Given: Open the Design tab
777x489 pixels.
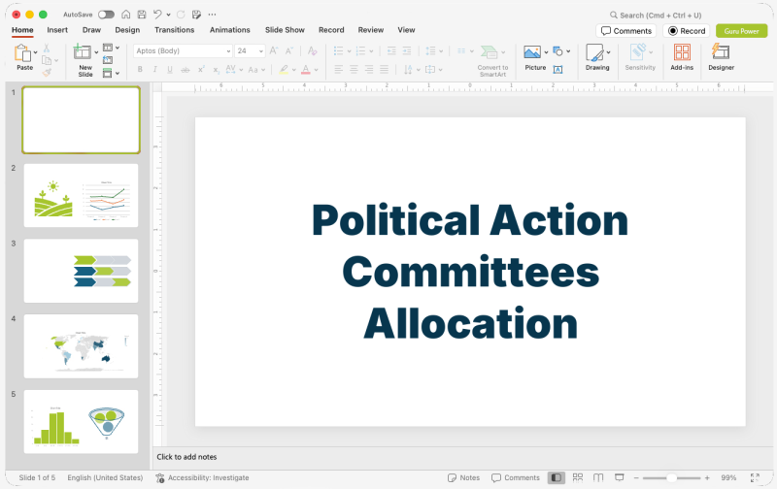Looking at the screenshot, I should pyautogui.click(x=127, y=30).
